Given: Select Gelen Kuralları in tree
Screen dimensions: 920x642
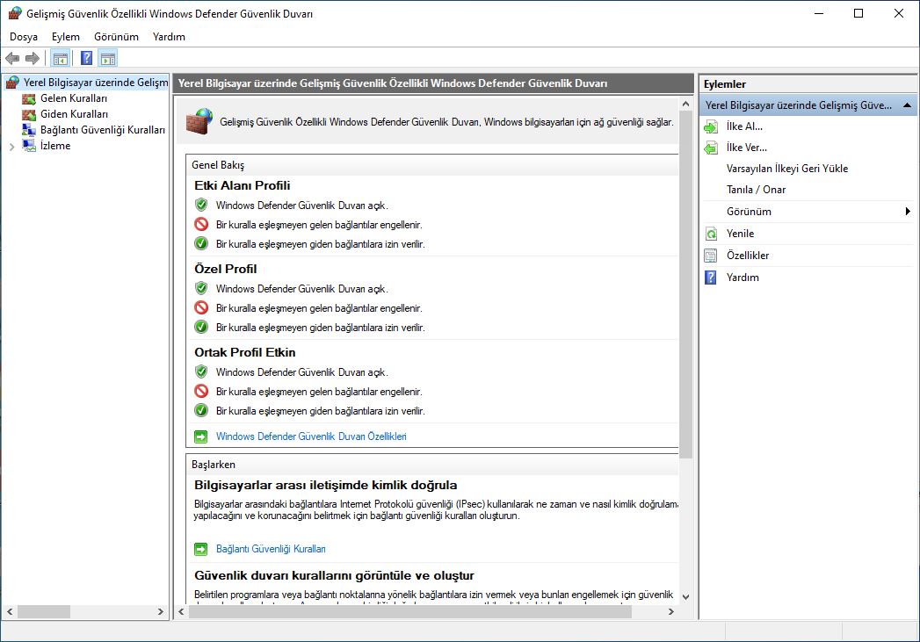Looking at the screenshot, I should [74, 98].
